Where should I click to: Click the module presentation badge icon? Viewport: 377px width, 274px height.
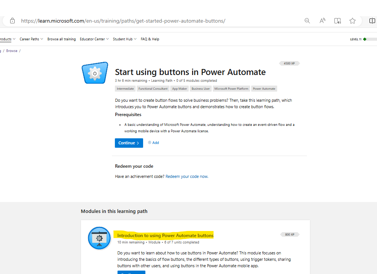click(99, 238)
